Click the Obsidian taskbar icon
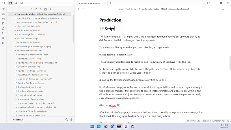The image size is (231, 130). [126, 127]
